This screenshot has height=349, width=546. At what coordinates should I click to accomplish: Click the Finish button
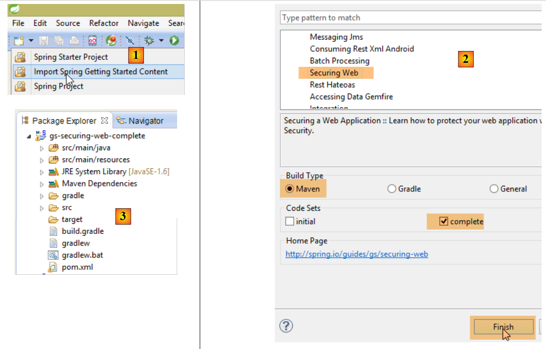(x=503, y=327)
